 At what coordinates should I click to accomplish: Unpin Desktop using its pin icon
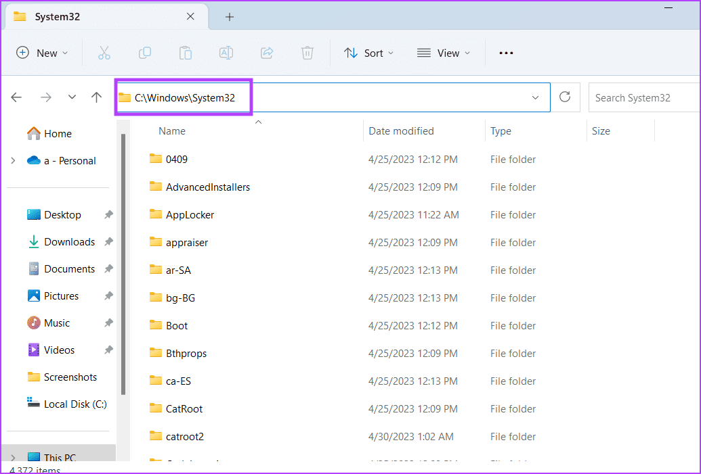(108, 214)
